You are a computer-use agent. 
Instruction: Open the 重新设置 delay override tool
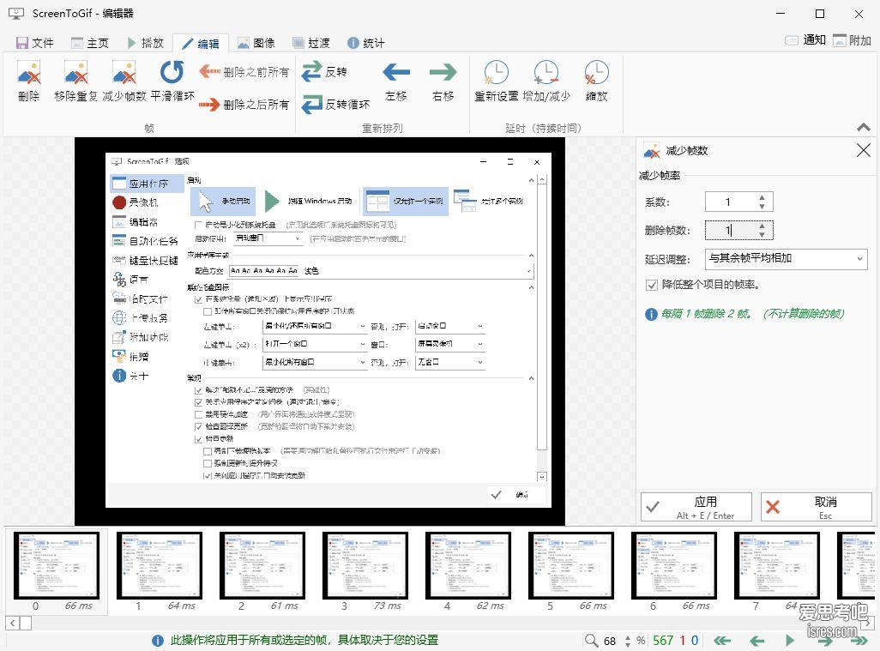(496, 81)
